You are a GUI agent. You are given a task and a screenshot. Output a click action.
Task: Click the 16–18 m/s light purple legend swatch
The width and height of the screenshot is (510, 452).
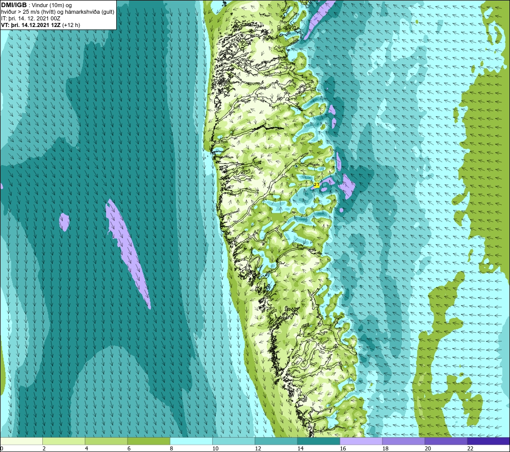[361, 441]
